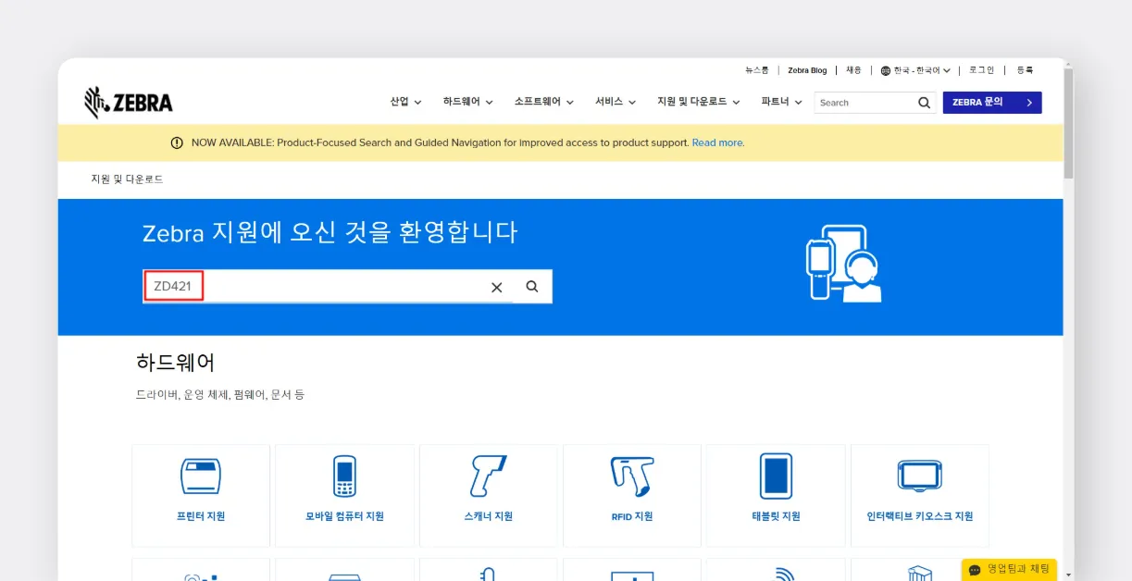
Task: Expand the 파트너 menu
Action: [782, 102]
